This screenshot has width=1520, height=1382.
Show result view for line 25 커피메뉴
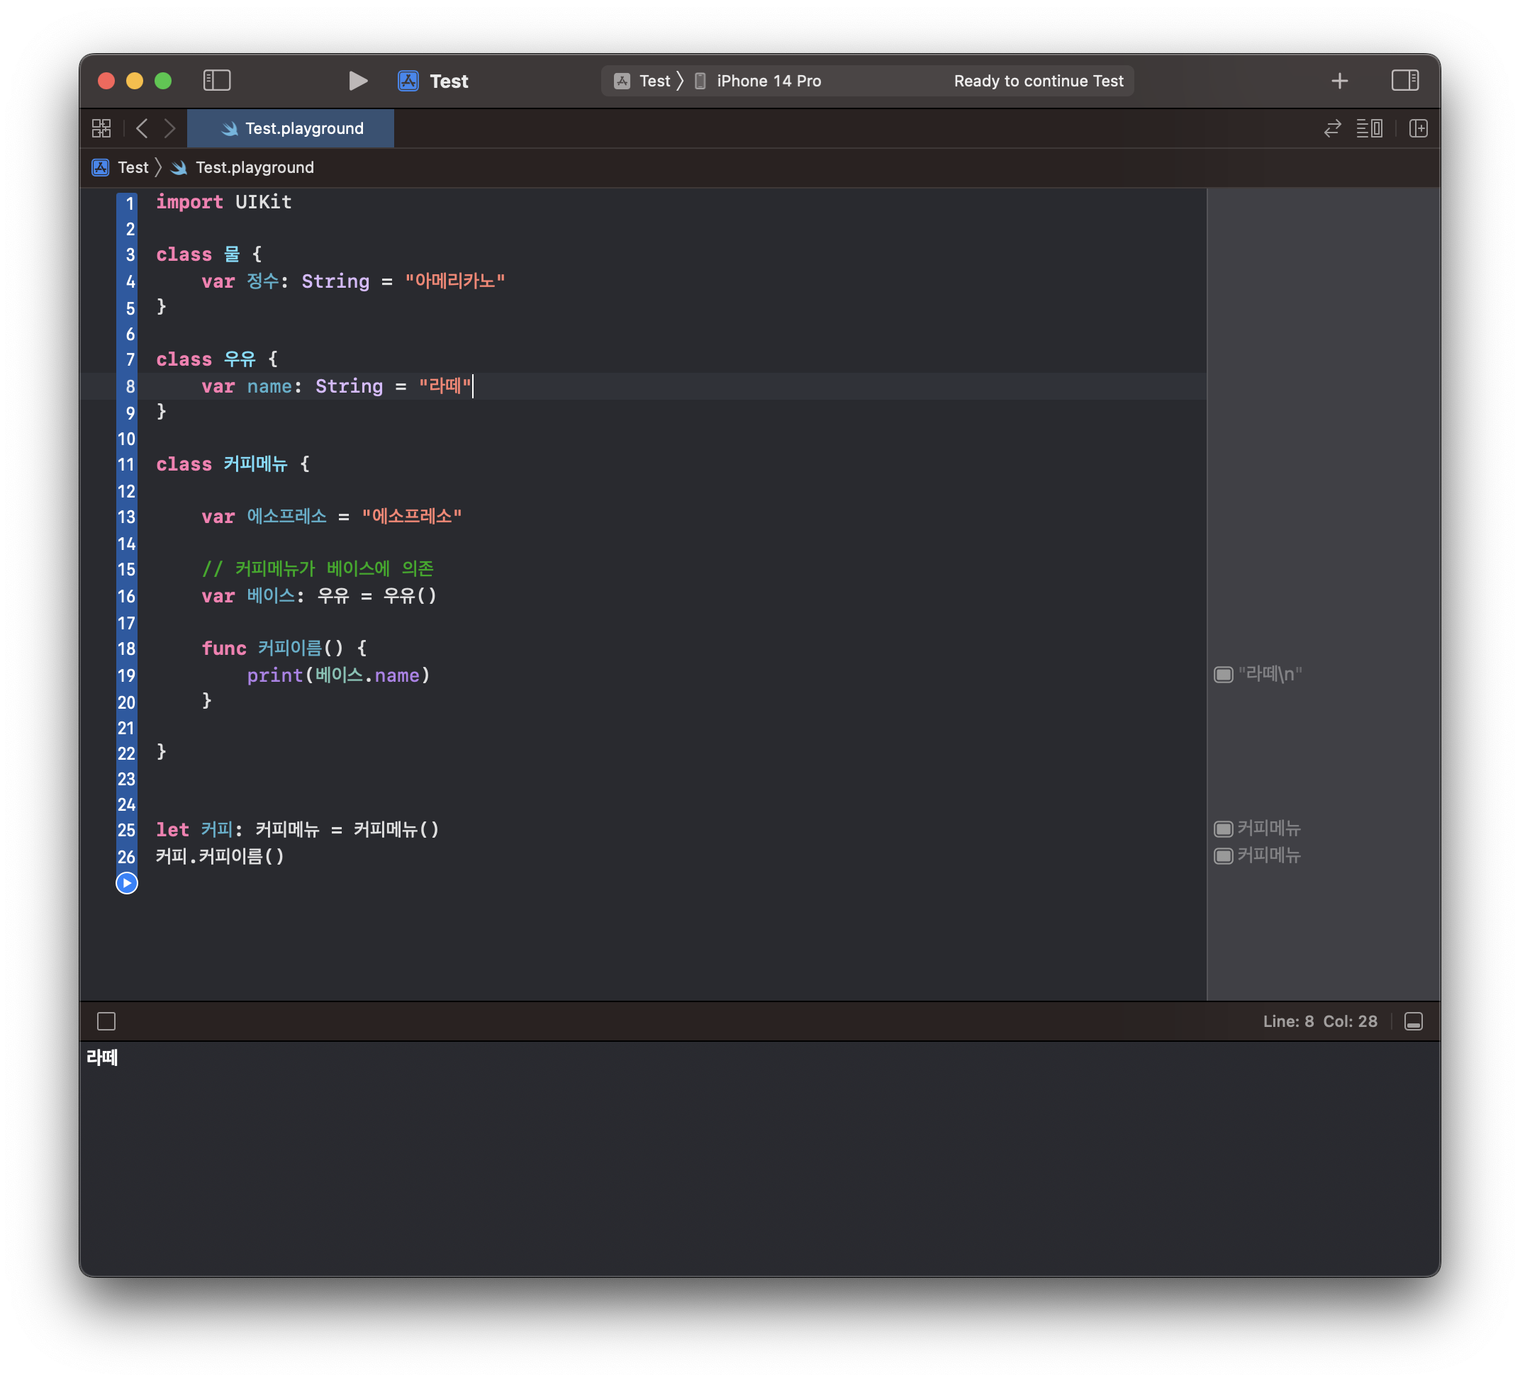[1223, 829]
